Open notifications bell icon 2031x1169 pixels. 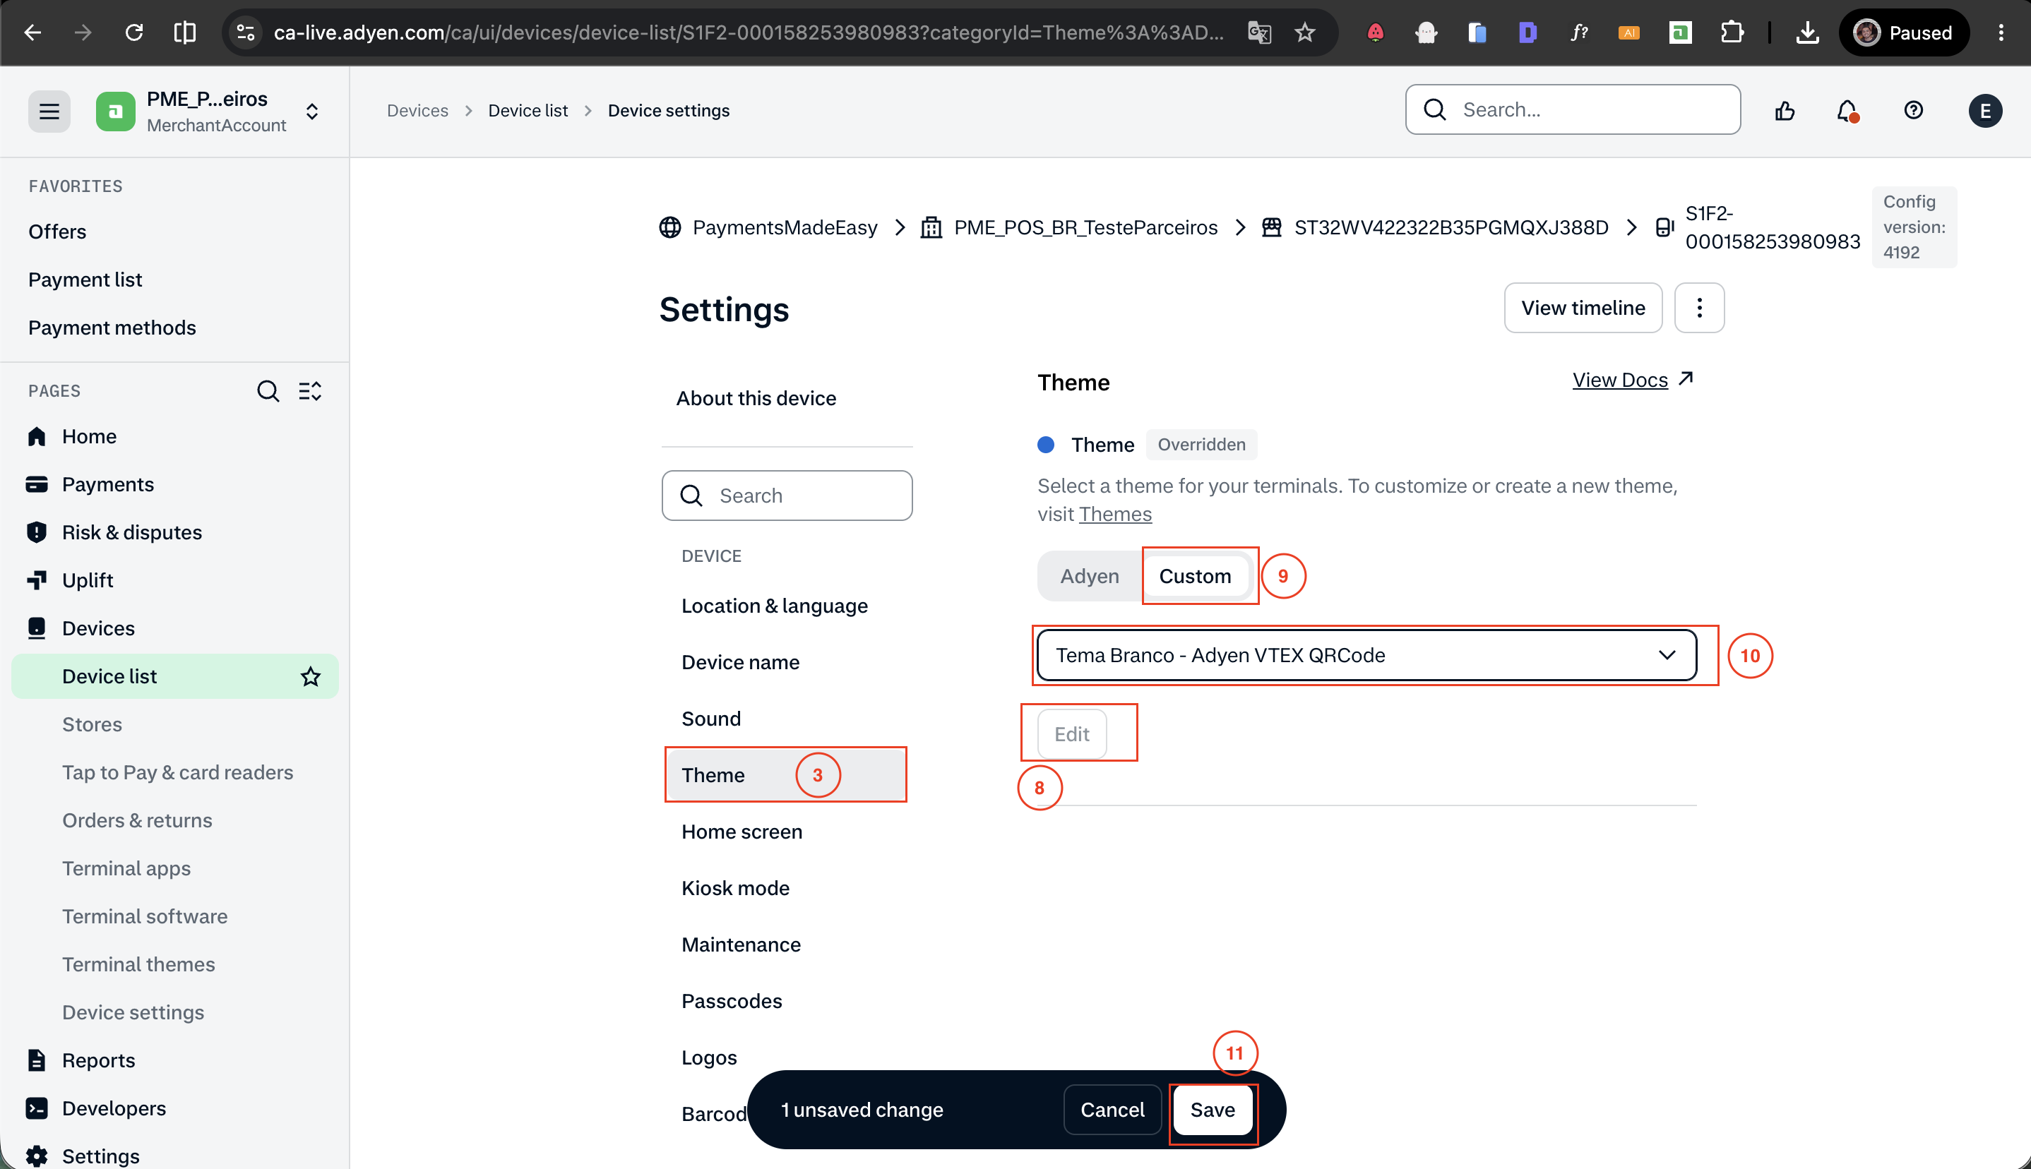pos(1847,111)
